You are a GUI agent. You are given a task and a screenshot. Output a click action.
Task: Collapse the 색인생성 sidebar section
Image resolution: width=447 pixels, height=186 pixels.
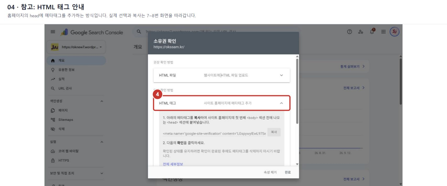(x=102, y=101)
